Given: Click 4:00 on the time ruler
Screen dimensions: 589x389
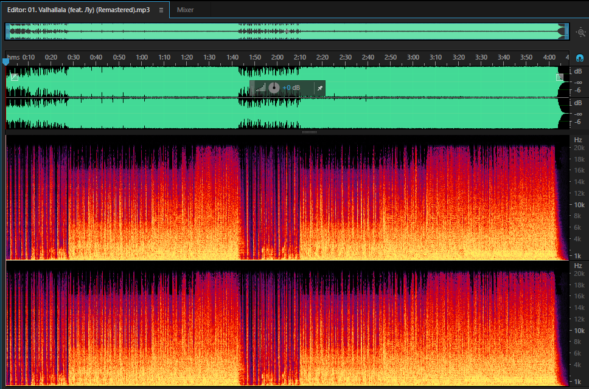Looking at the screenshot, I should pos(549,57).
